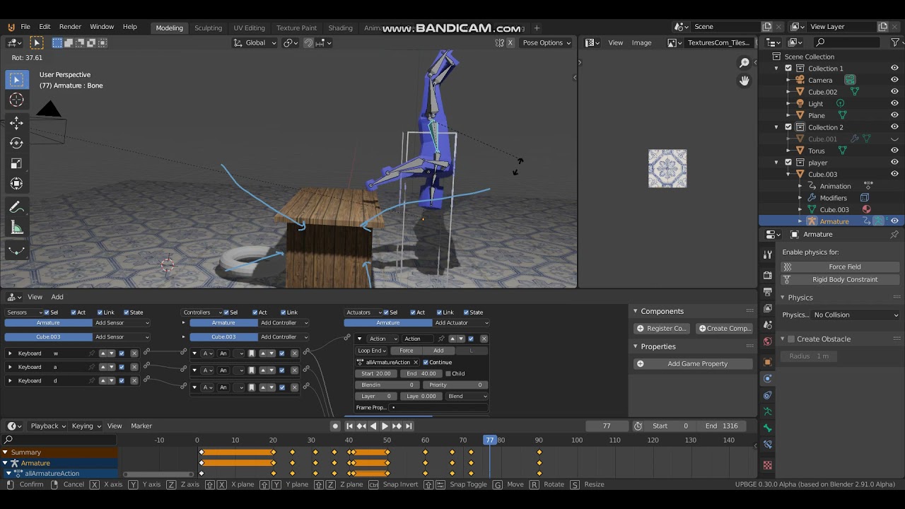Click the Force Field button
Viewport: 905px width, 509px height.
pos(844,267)
